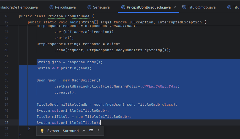Click line number 42 in the gutter

[6, 122]
